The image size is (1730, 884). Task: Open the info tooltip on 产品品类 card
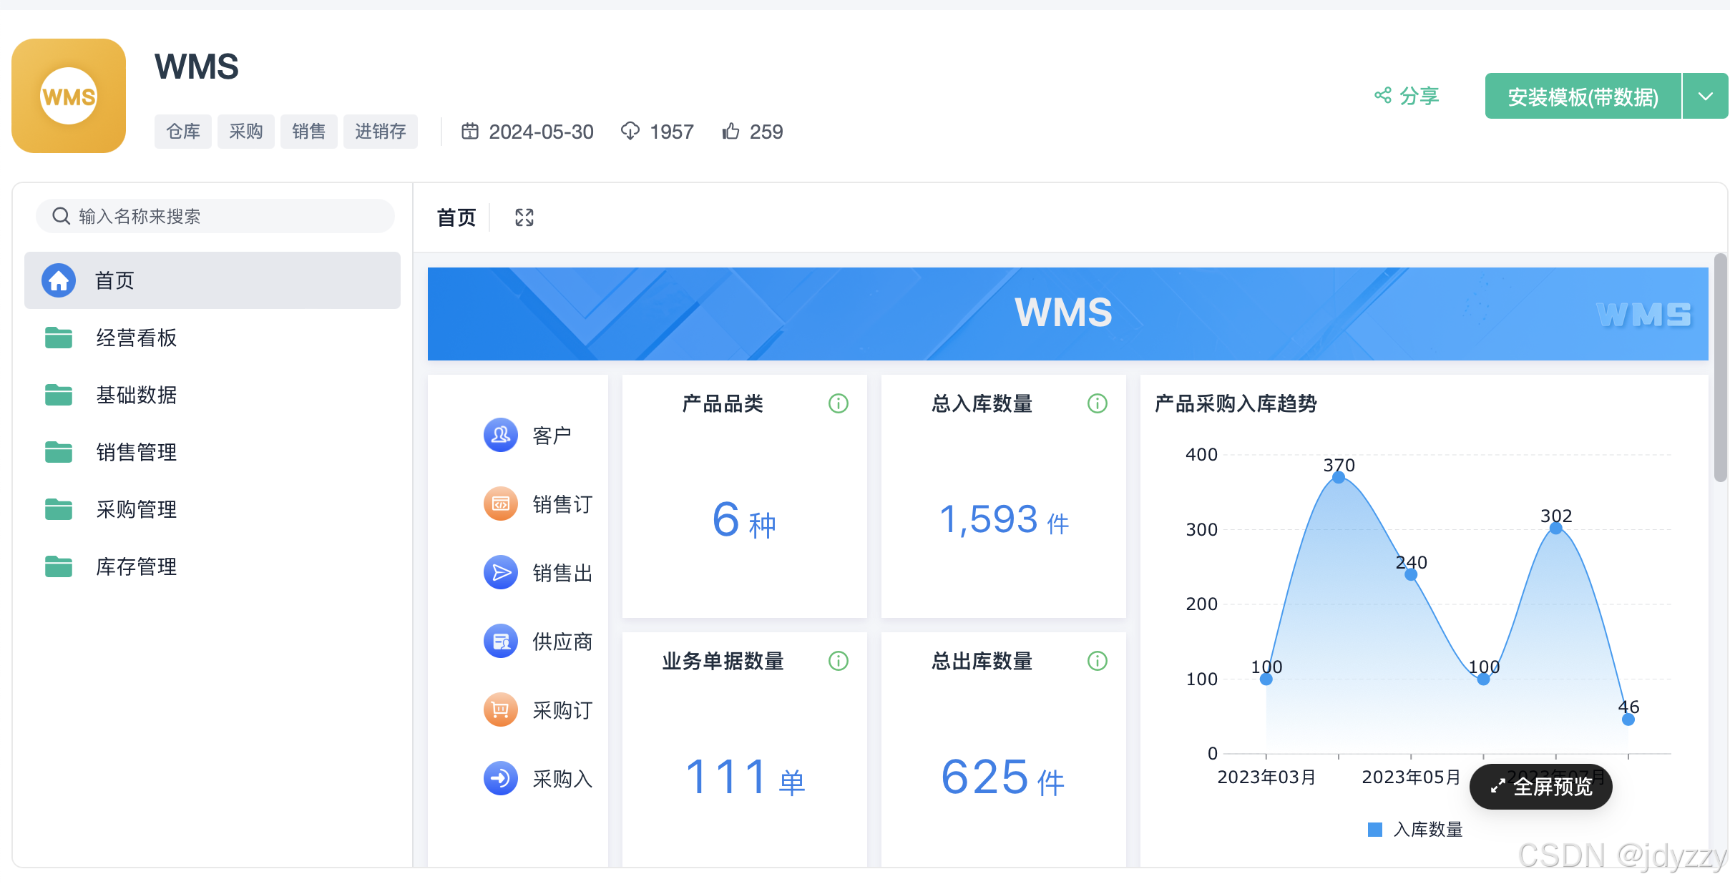point(838,403)
